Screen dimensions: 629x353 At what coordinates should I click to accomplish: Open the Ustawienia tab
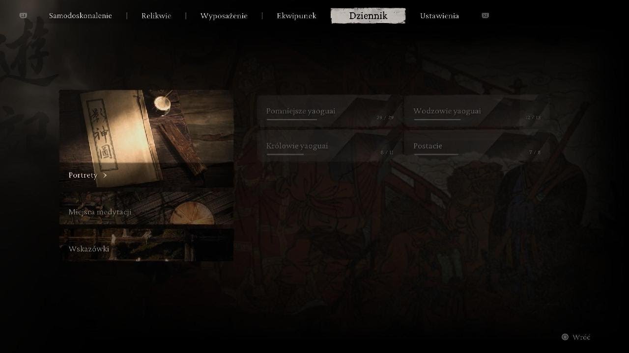(x=439, y=16)
